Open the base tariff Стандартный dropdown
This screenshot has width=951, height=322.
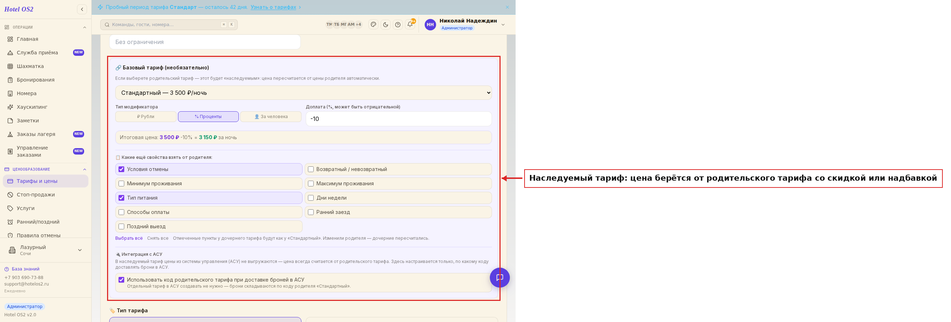[x=303, y=93]
